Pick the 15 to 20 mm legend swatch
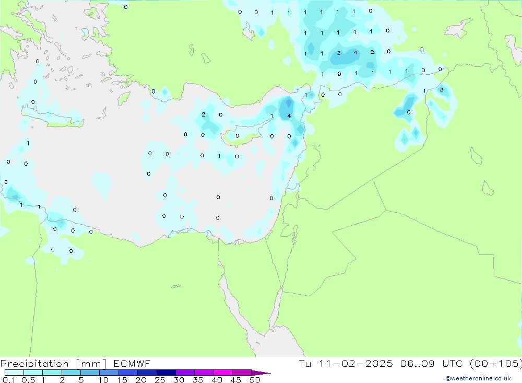This screenshot has height=383, width=522. (x=128, y=373)
